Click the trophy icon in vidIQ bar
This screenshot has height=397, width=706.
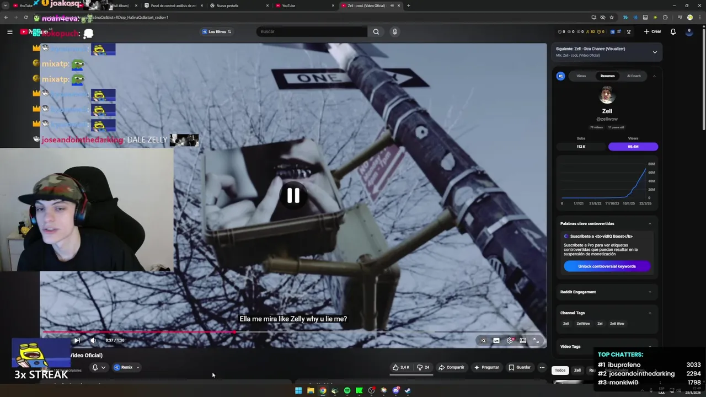point(628,31)
